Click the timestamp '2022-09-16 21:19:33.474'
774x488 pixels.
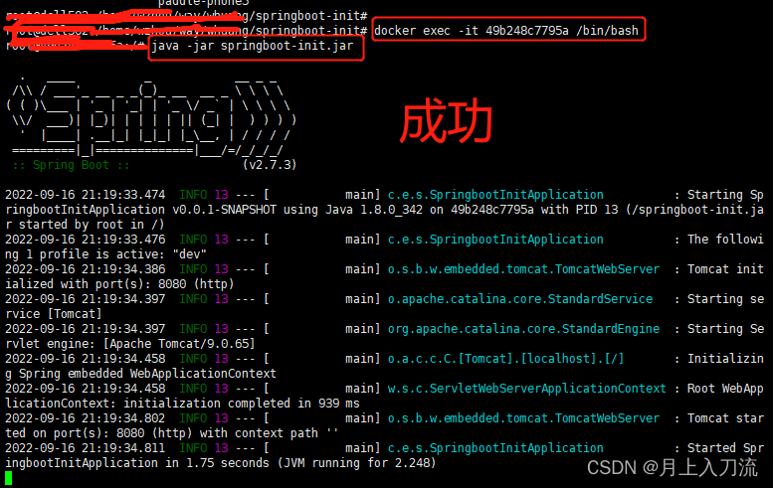(x=85, y=195)
